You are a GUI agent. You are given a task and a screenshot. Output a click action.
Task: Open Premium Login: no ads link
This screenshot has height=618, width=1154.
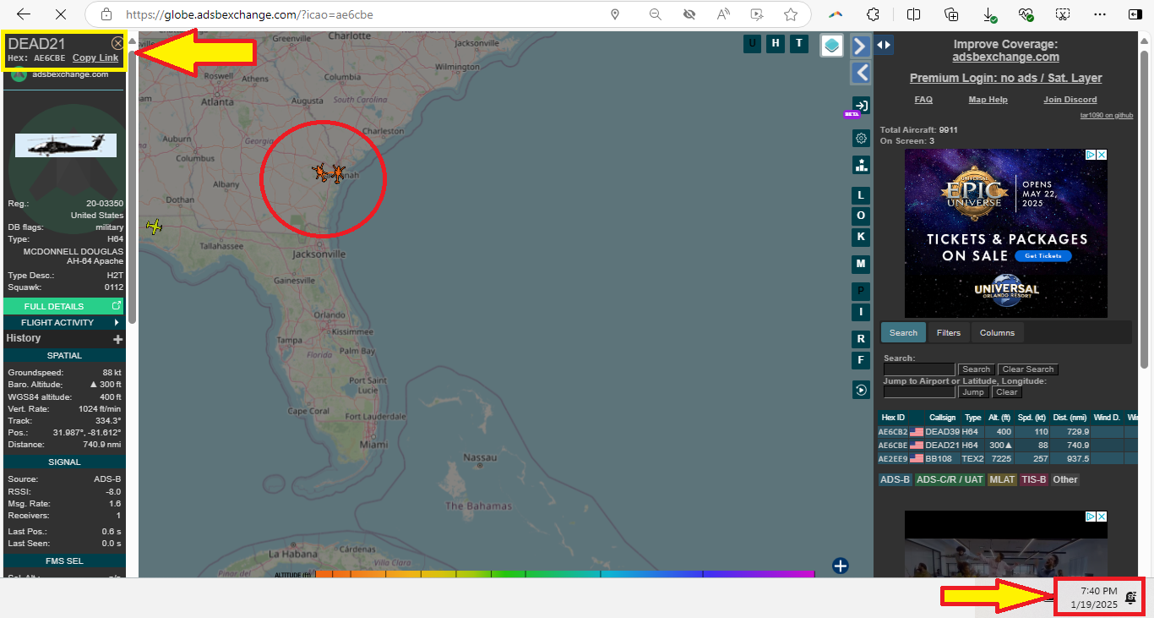coord(1005,78)
